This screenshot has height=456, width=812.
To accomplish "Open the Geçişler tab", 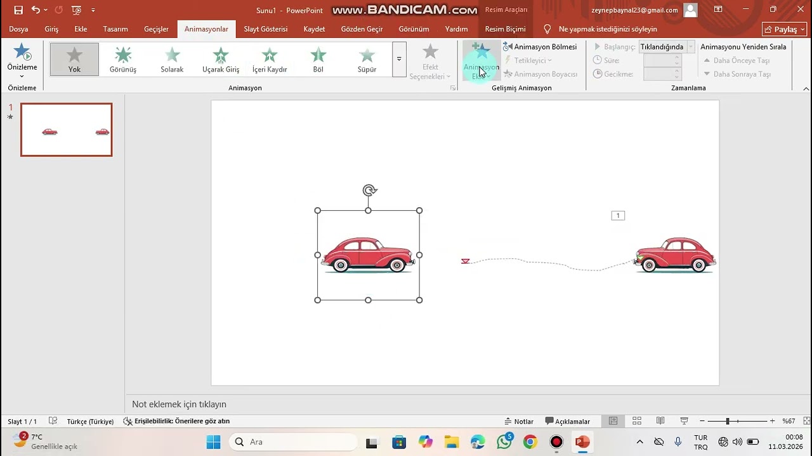I will (156, 29).
